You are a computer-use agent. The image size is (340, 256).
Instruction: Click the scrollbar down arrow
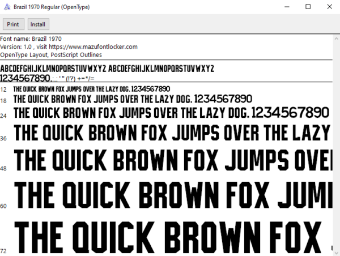(x=336, y=253)
